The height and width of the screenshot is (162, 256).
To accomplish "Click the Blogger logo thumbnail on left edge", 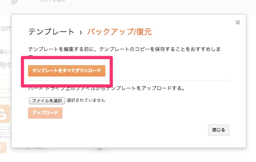I will pos(5,114).
